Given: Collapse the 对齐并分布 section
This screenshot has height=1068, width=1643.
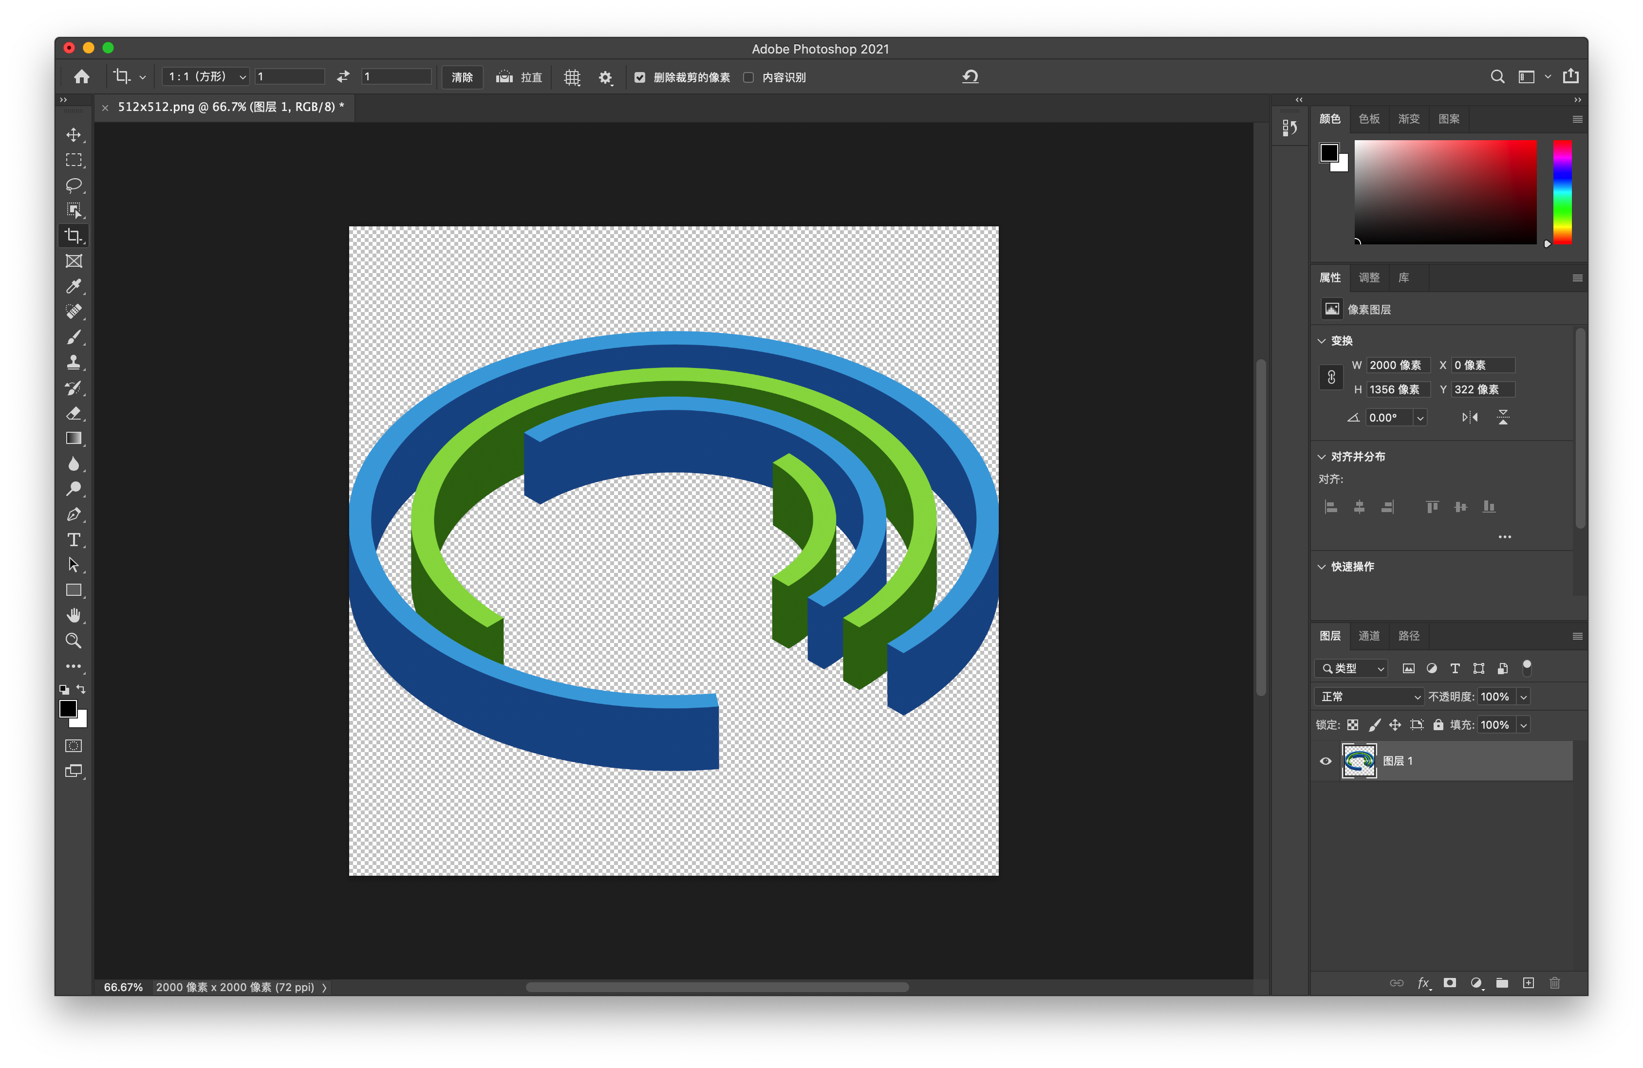Looking at the screenshot, I should pos(1321,457).
